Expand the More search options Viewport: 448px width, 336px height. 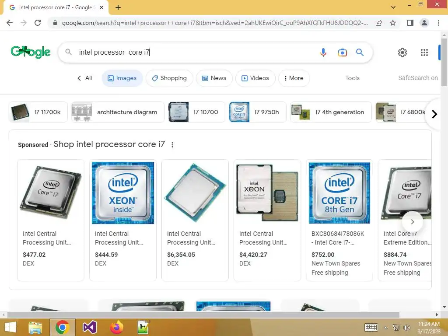[x=294, y=78]
